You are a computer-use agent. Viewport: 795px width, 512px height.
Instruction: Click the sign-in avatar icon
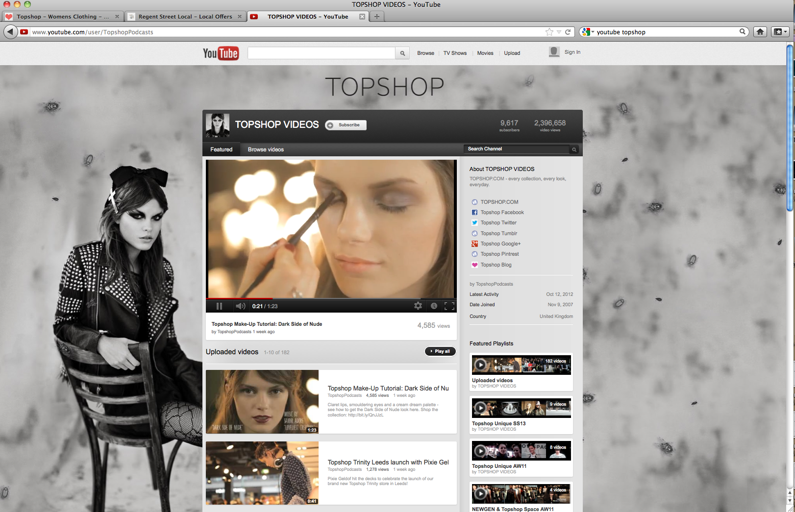click(554, 52)
